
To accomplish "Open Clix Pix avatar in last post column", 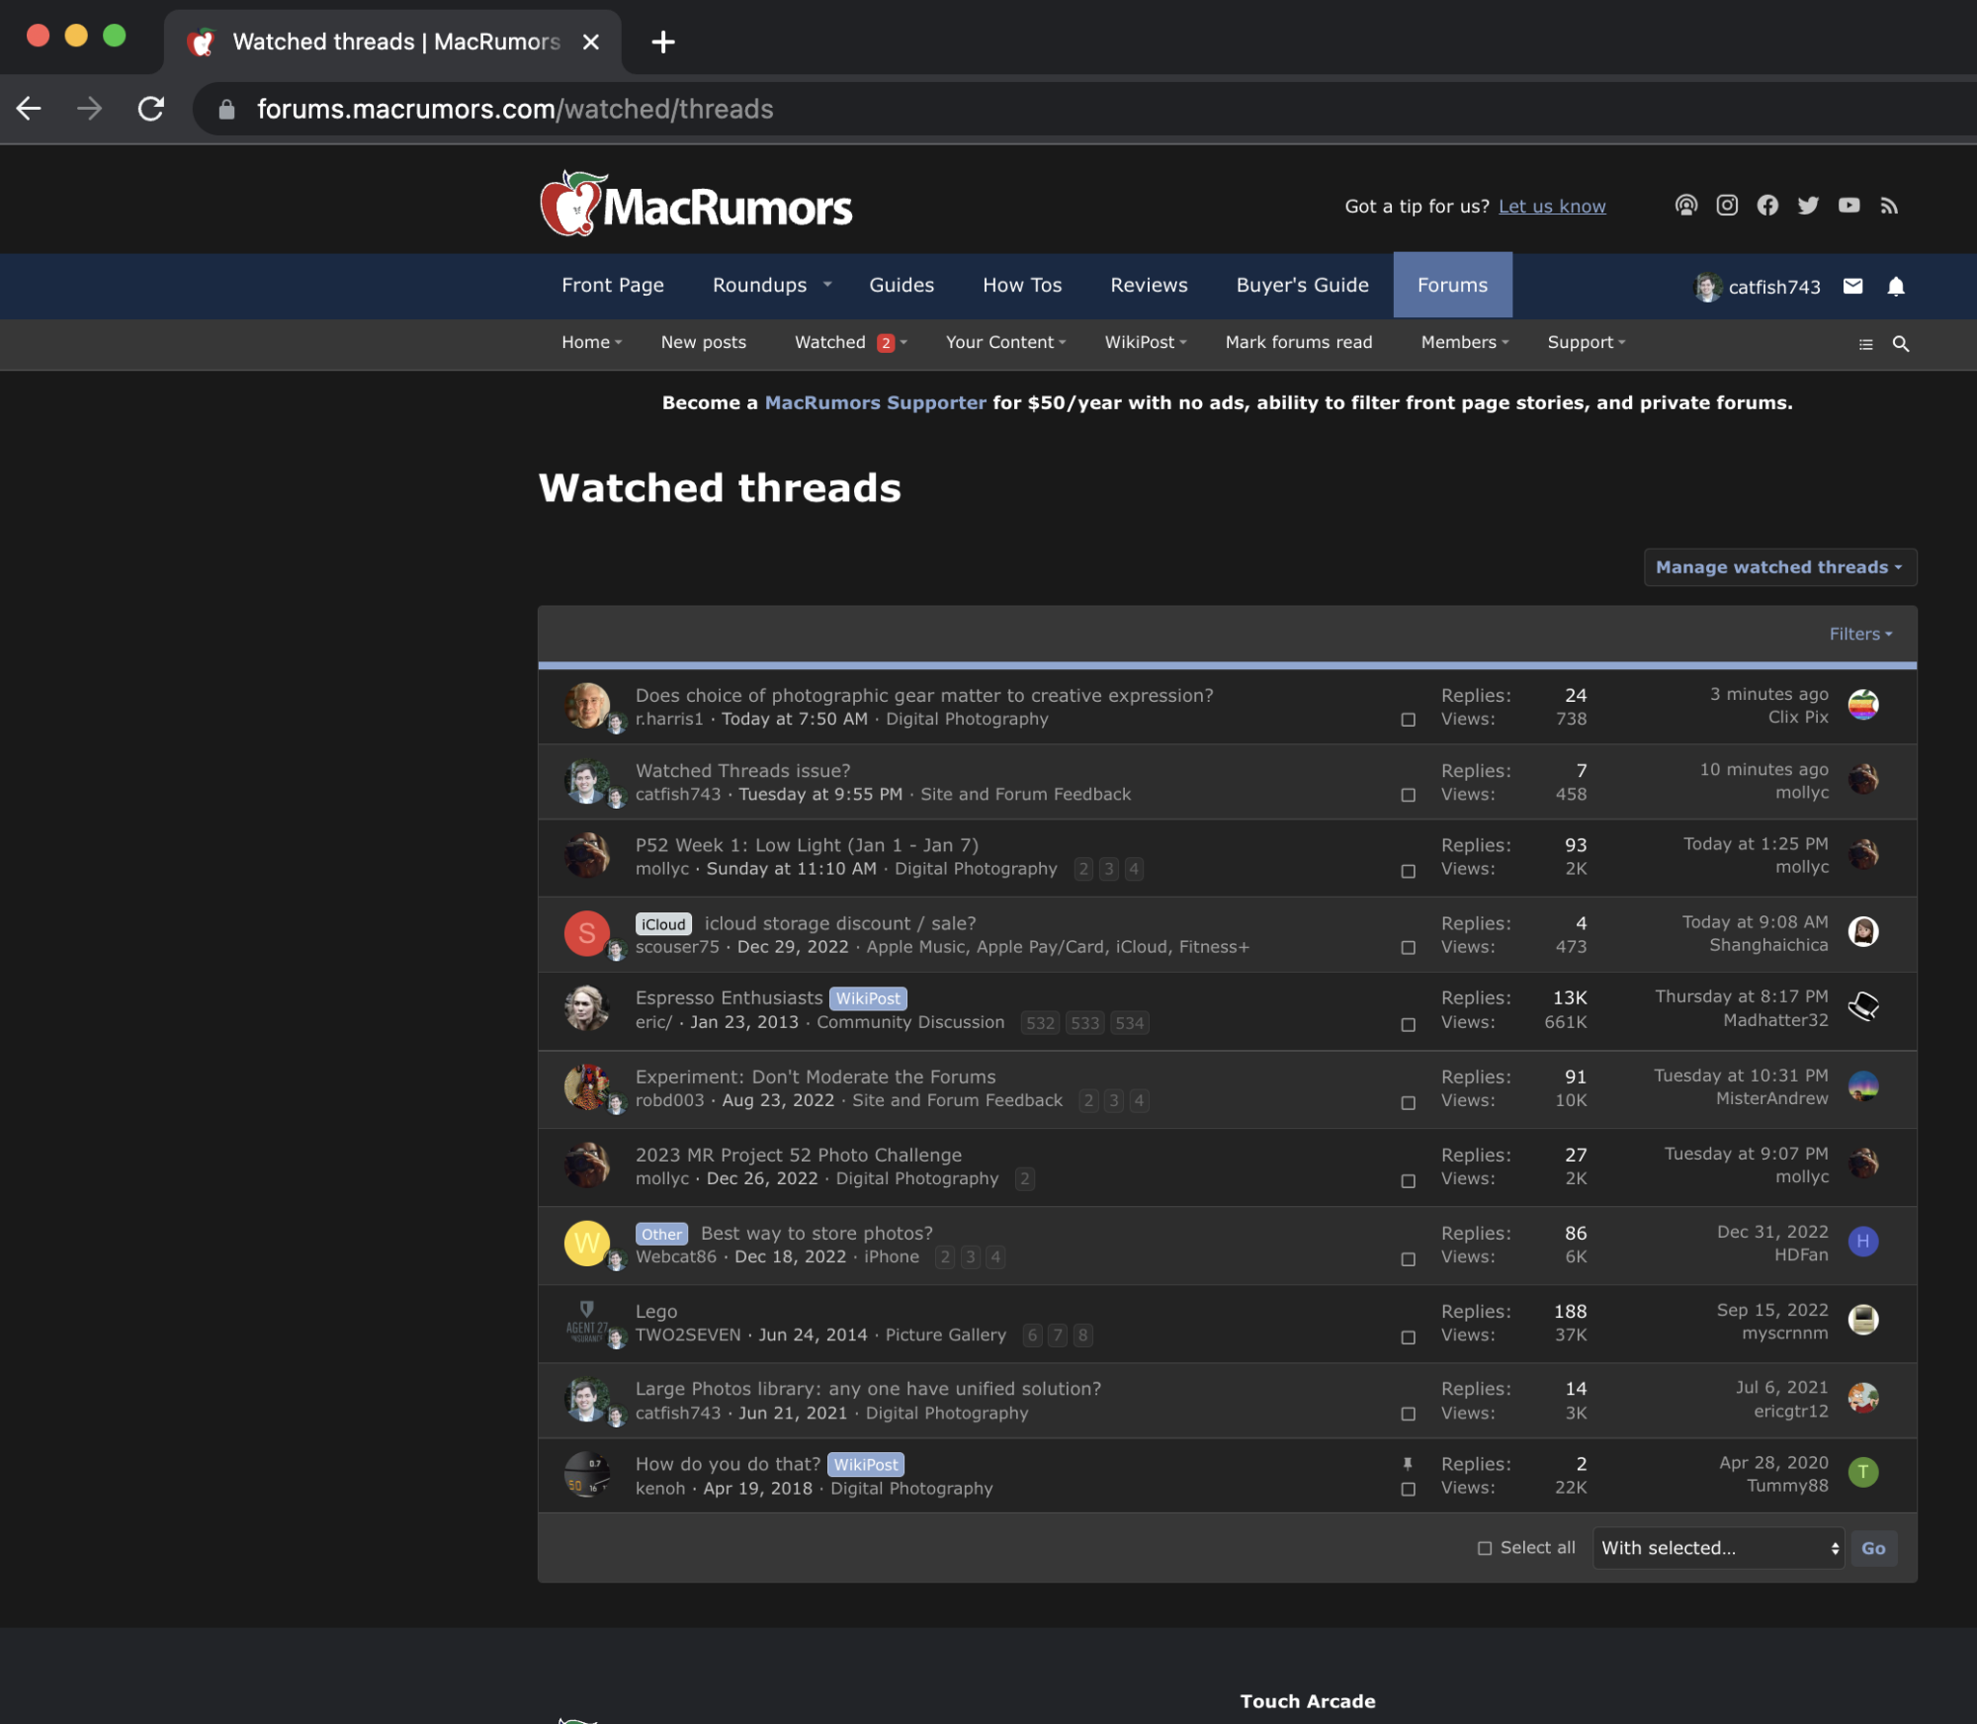I will (x=1863, y=705).
